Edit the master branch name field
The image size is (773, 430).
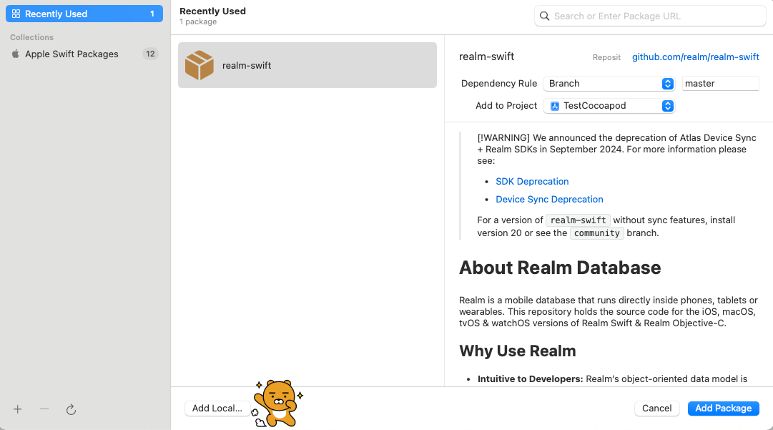(720, 83)
